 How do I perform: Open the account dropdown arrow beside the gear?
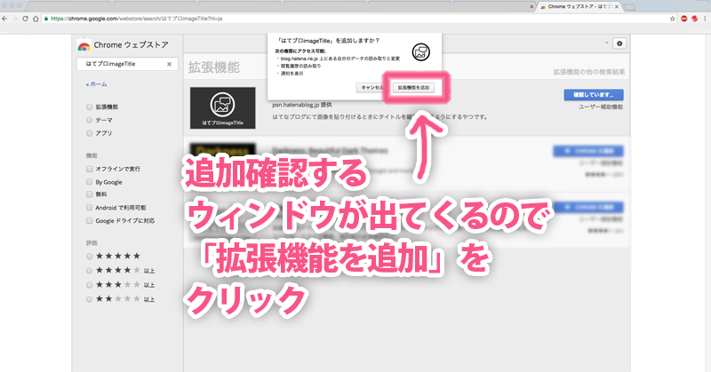pos(607,43)
